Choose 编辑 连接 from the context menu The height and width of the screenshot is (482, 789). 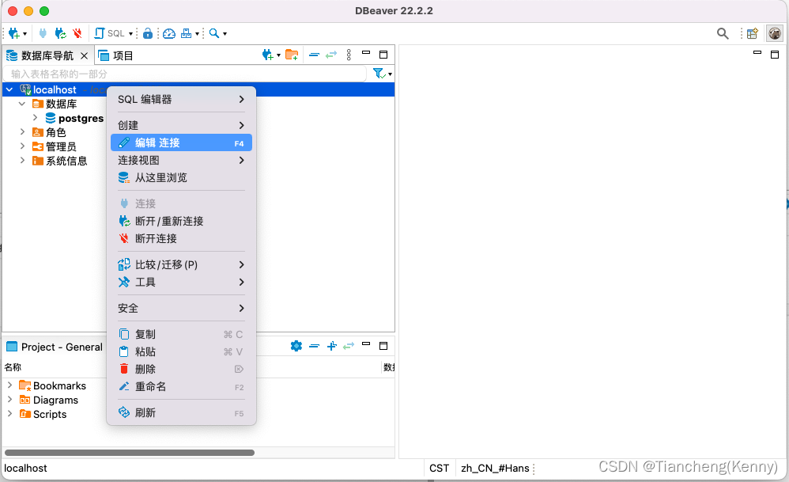pos(181,142)
